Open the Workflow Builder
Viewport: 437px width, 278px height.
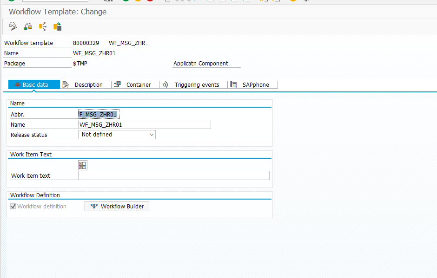tap(117, 207)
